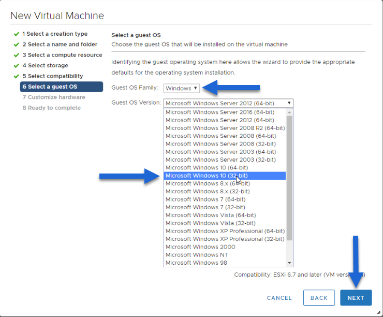Click the OS list scrollbar up arrow
Image resolution: width=383 pixels, height=317 pixels.
(289, 112)
